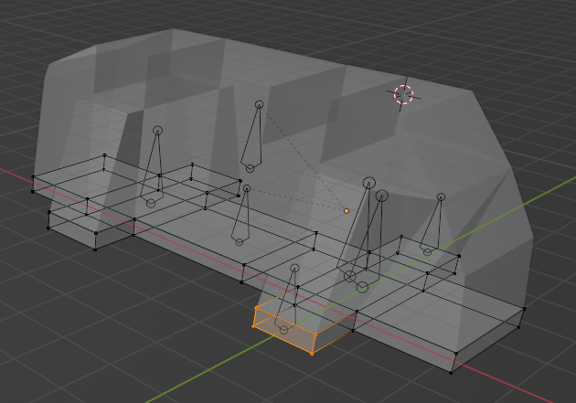
Task: Click the orange highlighted mesh face
Action: click(284, 331)
